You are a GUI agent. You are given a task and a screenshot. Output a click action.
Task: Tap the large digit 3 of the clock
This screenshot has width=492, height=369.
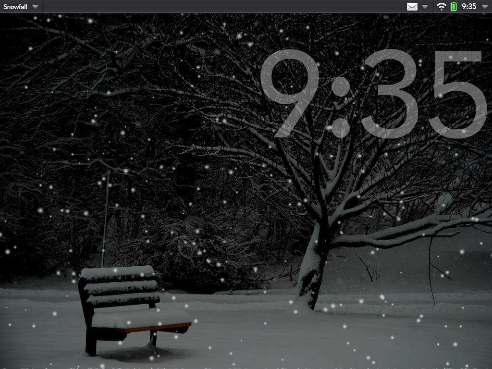tap(384, 93)
